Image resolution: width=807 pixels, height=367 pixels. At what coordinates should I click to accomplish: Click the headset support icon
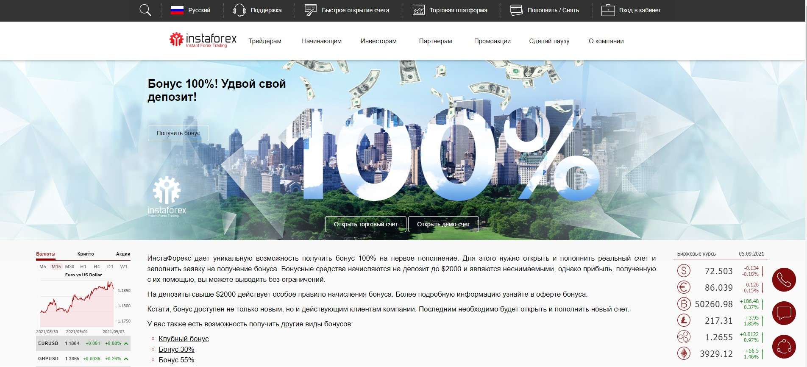(239, 10)
